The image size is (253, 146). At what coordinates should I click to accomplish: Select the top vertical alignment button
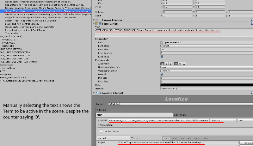tap(176, 64)
